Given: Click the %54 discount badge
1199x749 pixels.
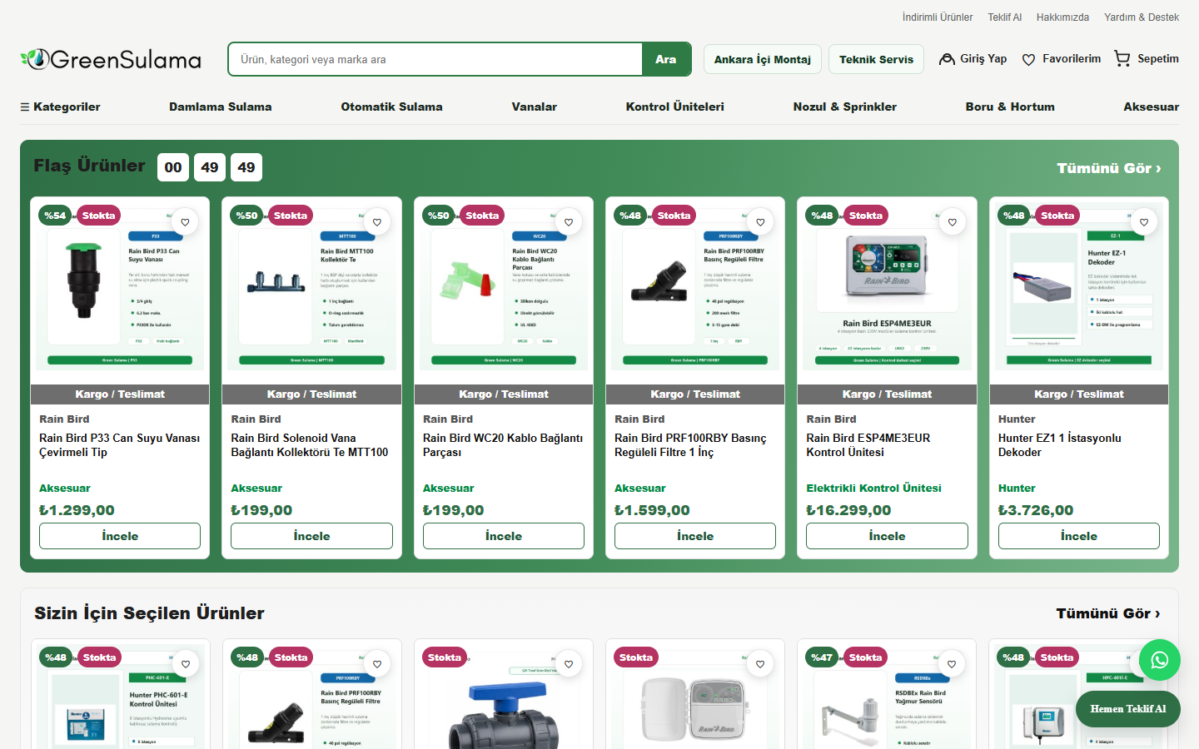Looking at the screenshot, I should click(55, 216).
